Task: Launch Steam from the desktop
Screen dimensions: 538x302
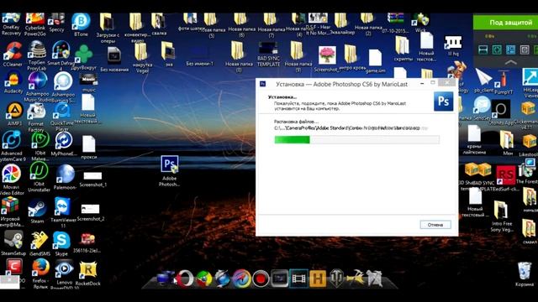Action: (37, 211)
